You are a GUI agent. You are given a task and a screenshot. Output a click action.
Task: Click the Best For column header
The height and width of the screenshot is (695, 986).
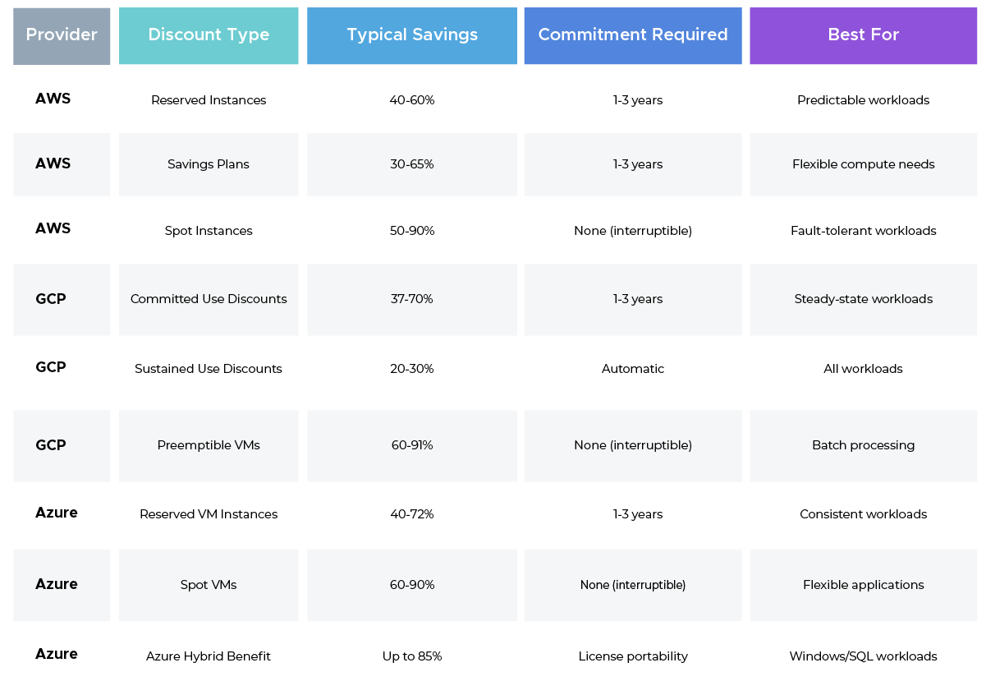(x=863, y=35)
